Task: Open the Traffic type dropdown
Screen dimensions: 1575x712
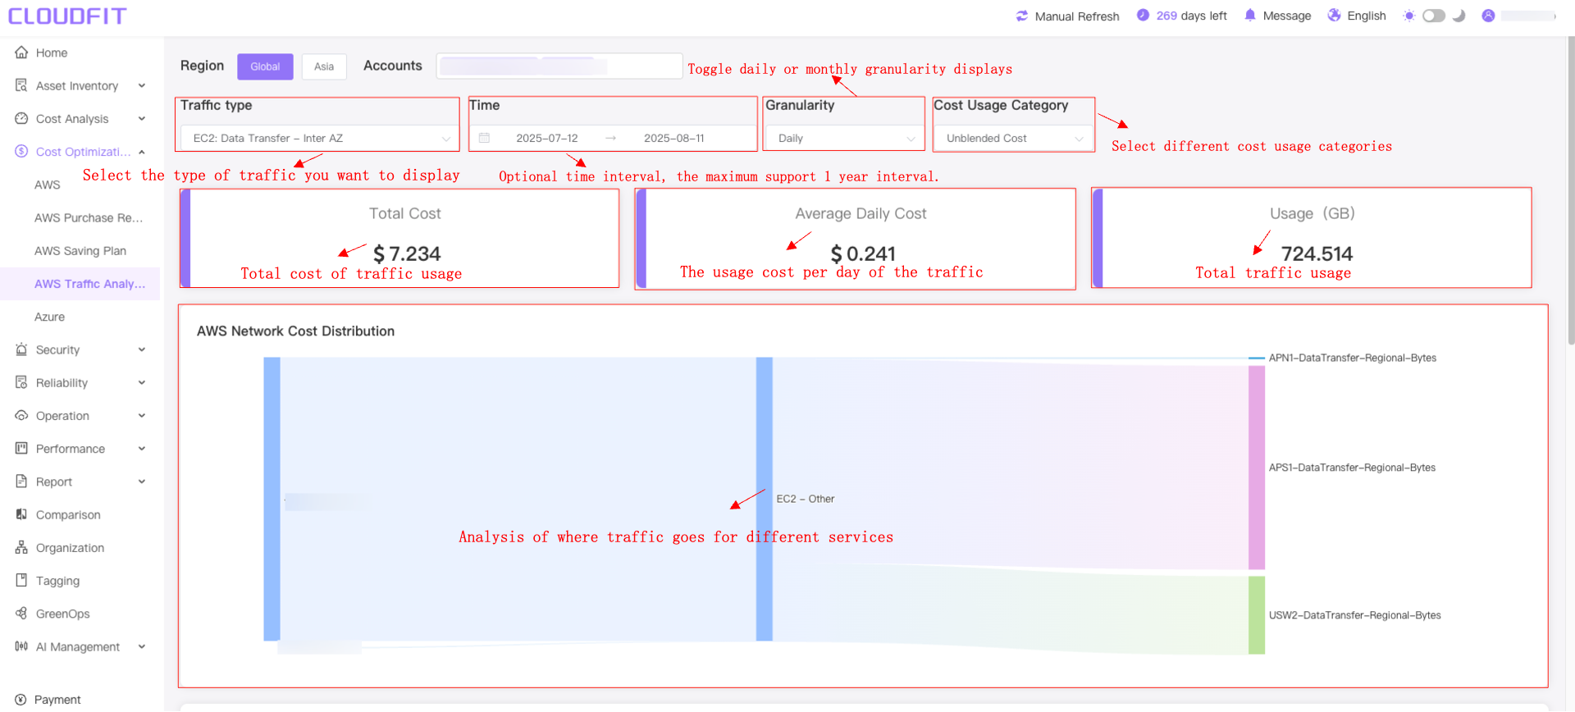Action: (318, 138)
